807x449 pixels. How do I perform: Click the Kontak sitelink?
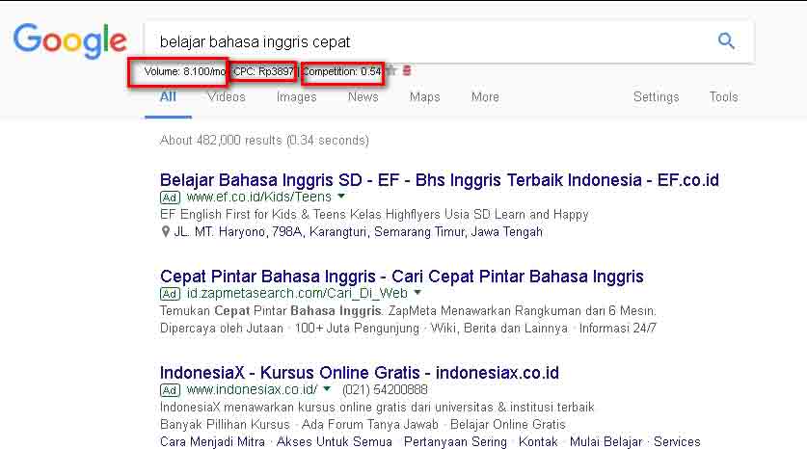538,442
